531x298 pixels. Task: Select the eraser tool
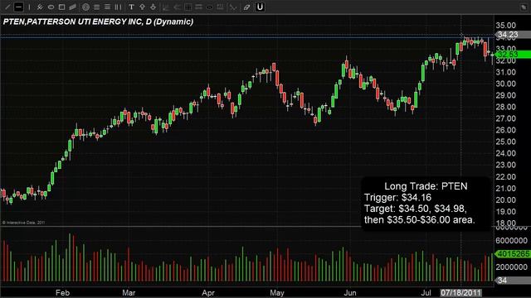tap(247, 7)
